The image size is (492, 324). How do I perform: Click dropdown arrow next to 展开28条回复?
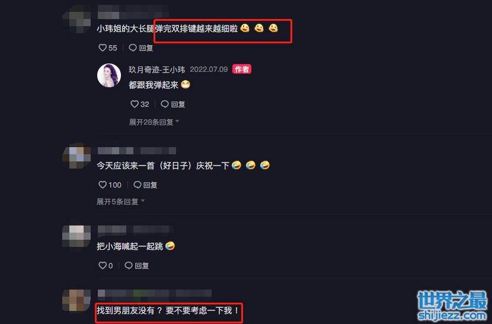[x=177, y=121]
